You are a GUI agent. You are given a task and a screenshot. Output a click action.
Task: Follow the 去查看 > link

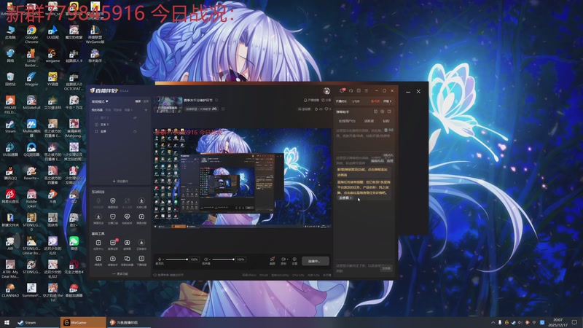click(x=345, y=198)
